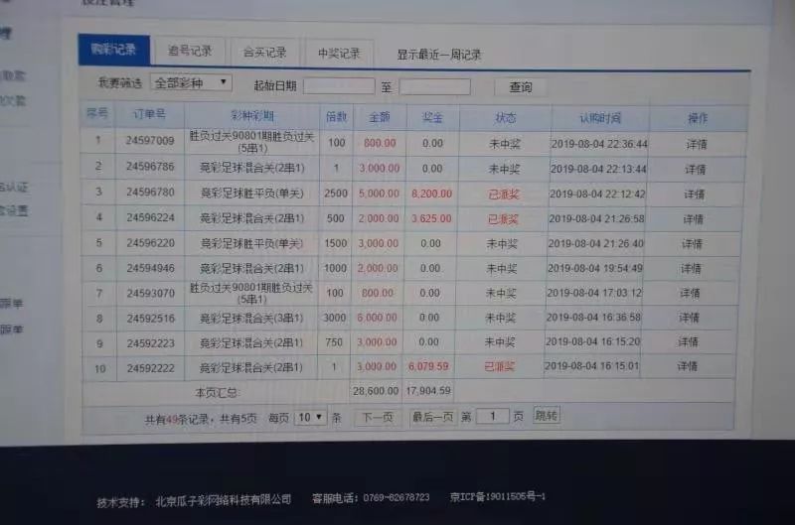Click amount 6,000.00 cell

(x=377, y=318)
